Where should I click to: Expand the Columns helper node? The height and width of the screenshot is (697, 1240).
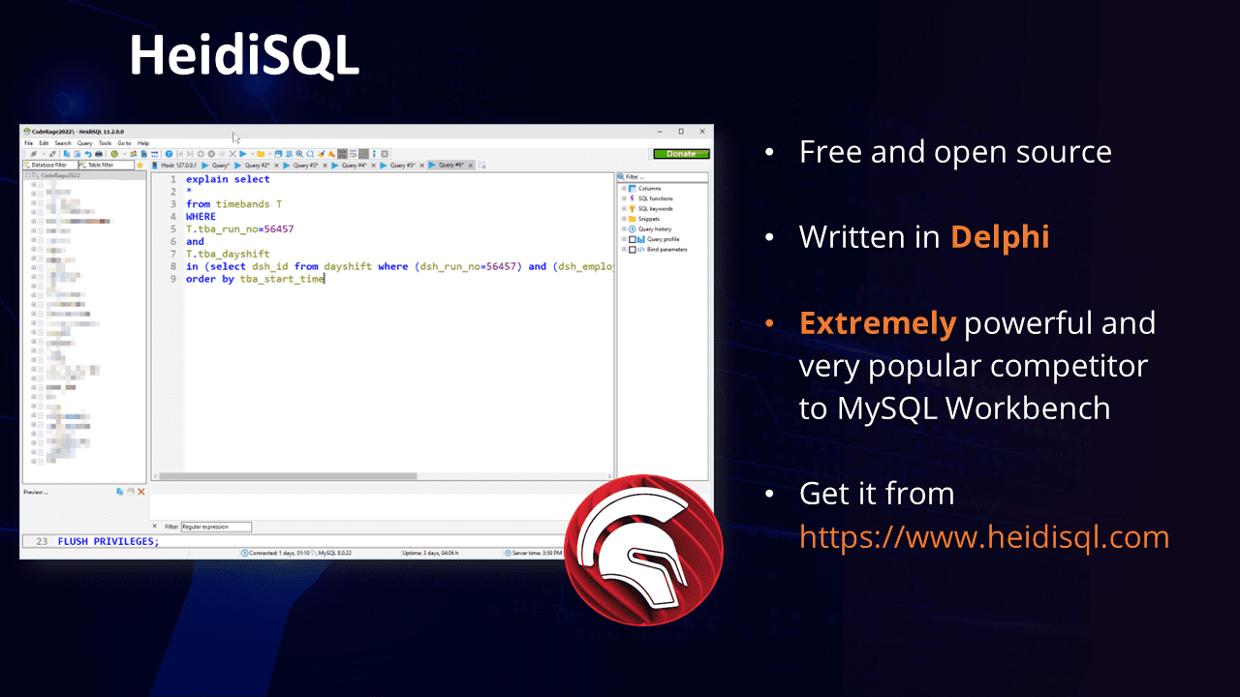click(x=623, y=188)
